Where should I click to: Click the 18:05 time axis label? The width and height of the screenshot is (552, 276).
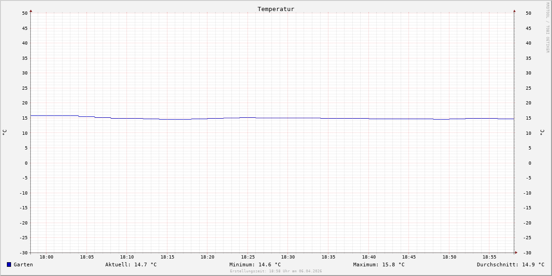pos(87,257)
